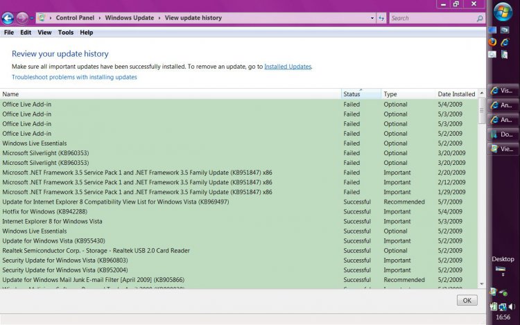Click the list scrollbar down arrow
This screenshot has height=325, width=520.
pos(482,284)
